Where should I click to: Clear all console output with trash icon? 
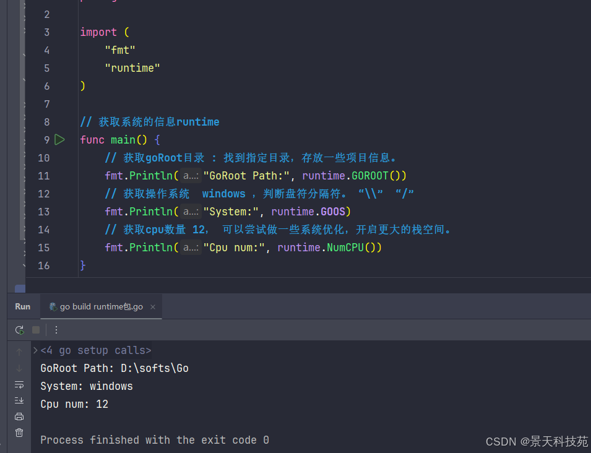19,433
